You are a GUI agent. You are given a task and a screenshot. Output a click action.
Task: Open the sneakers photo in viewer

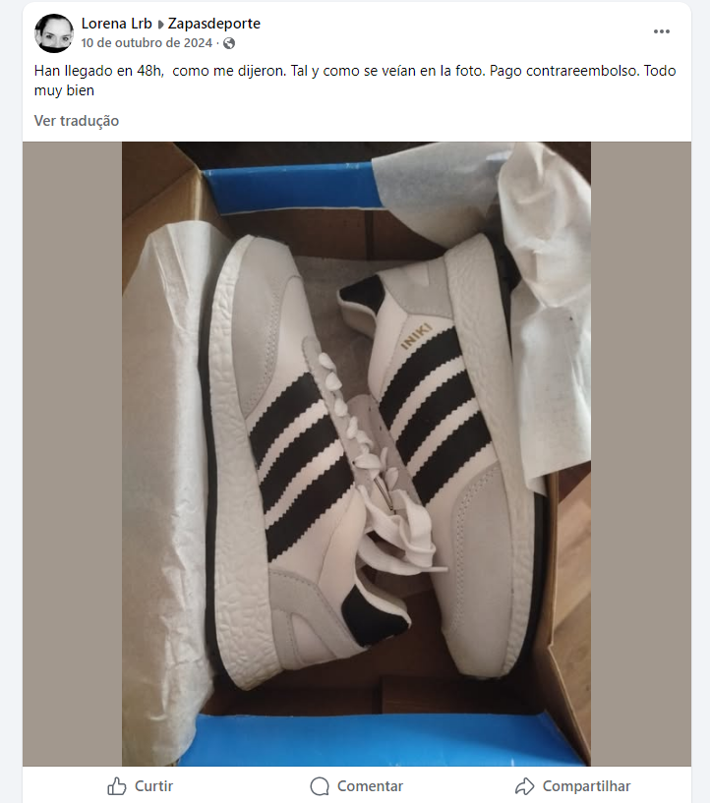[x=356, y=454]
